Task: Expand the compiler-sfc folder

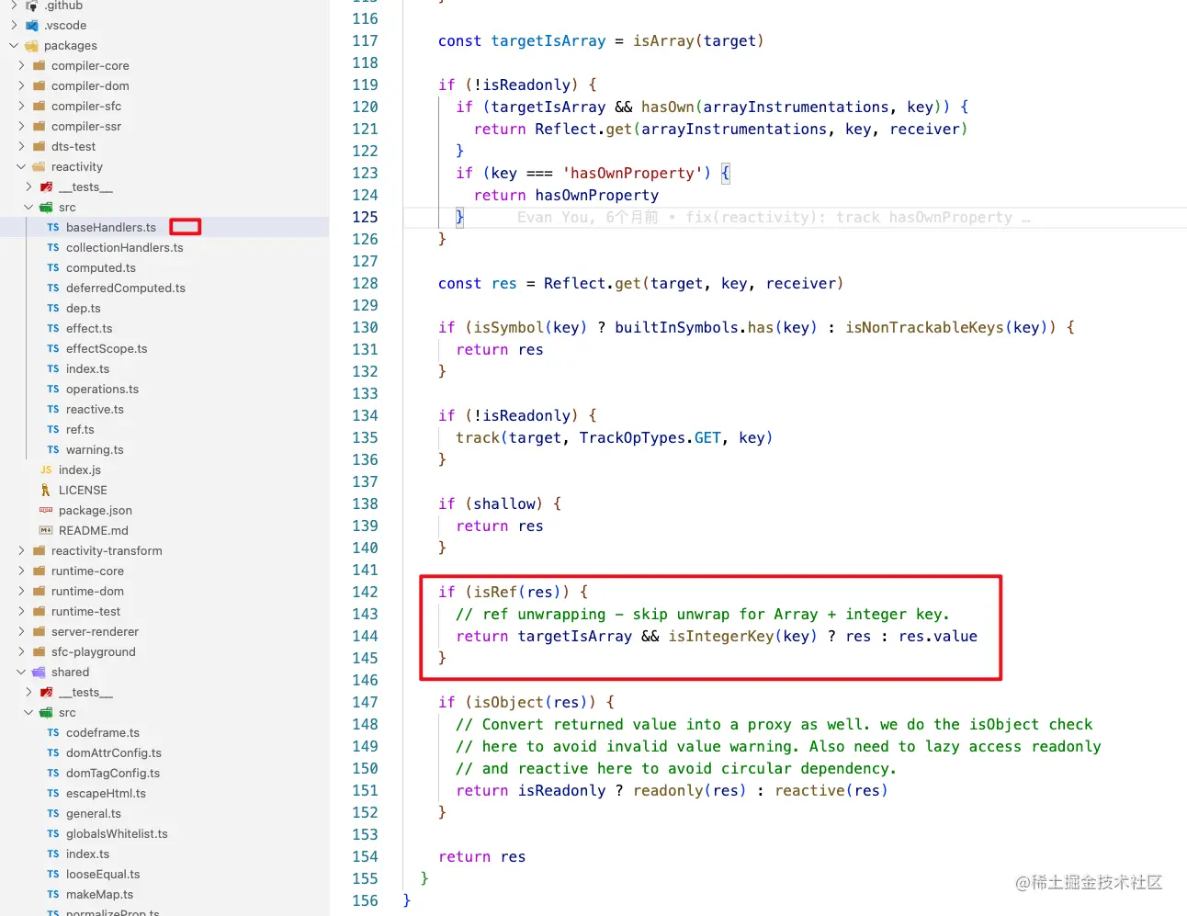Action: coord(22,107)
